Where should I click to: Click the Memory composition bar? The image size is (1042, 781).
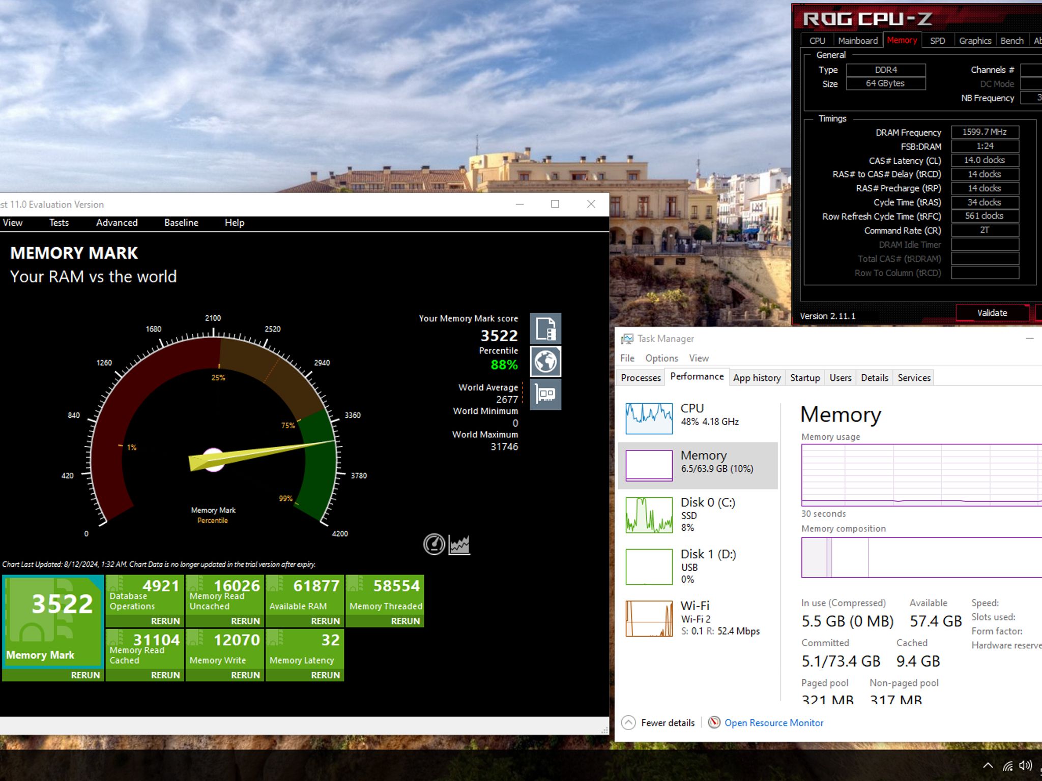click(x=921, y=557)
